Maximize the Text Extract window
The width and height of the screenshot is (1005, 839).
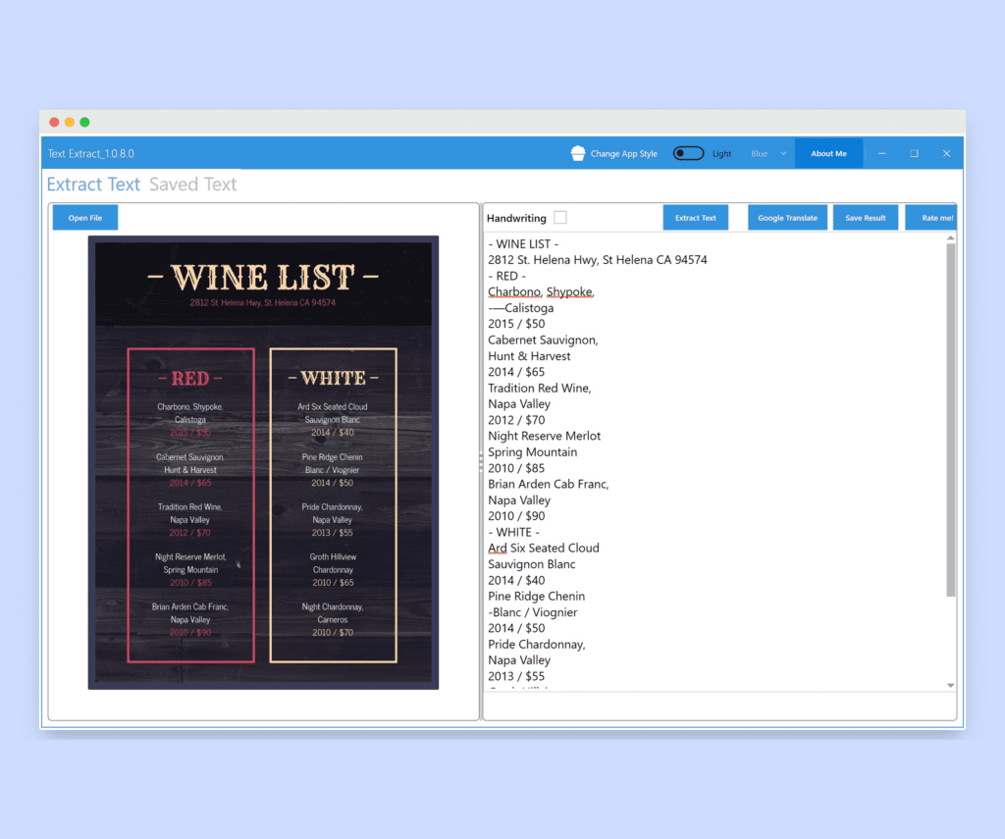pyautogui.click(x=914, y=153)
